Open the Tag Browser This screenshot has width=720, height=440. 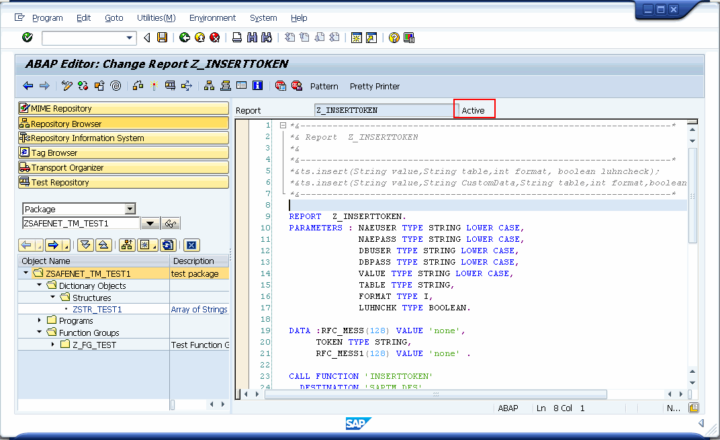click(124, 152)
